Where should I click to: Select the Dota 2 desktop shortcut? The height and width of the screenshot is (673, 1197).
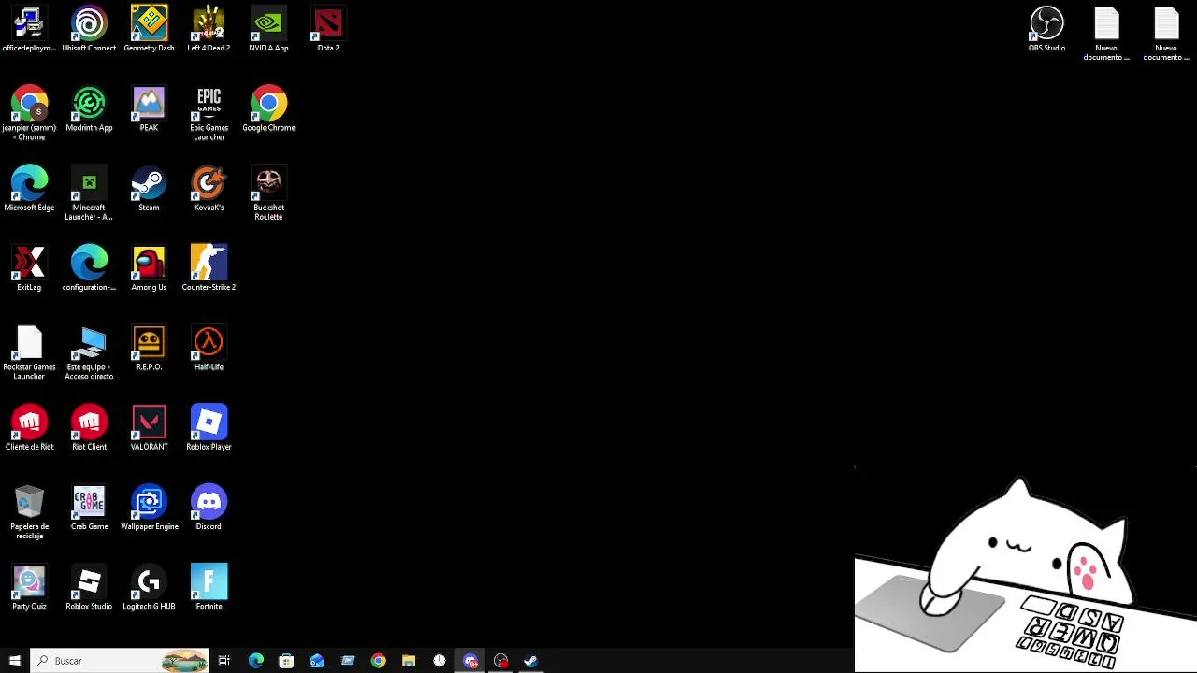pos(328,29)
